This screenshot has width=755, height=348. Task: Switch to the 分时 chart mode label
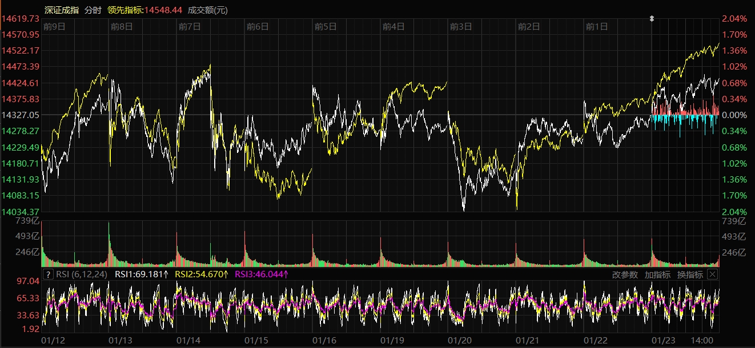93,10
